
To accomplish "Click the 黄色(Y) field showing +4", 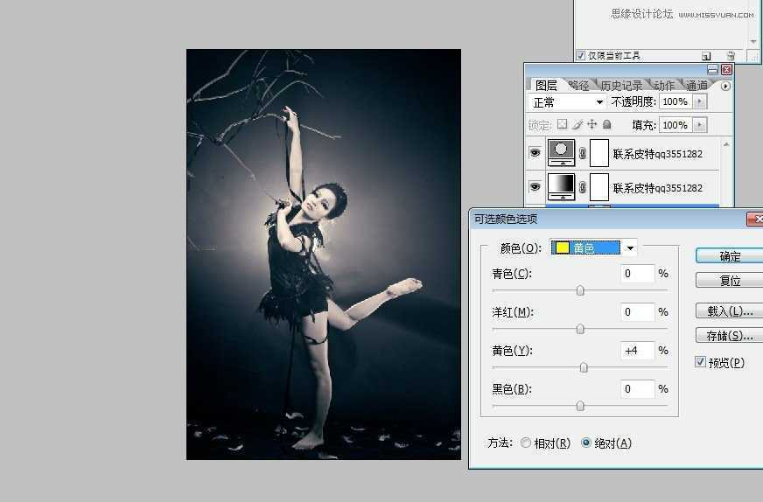I will point(638,350).
